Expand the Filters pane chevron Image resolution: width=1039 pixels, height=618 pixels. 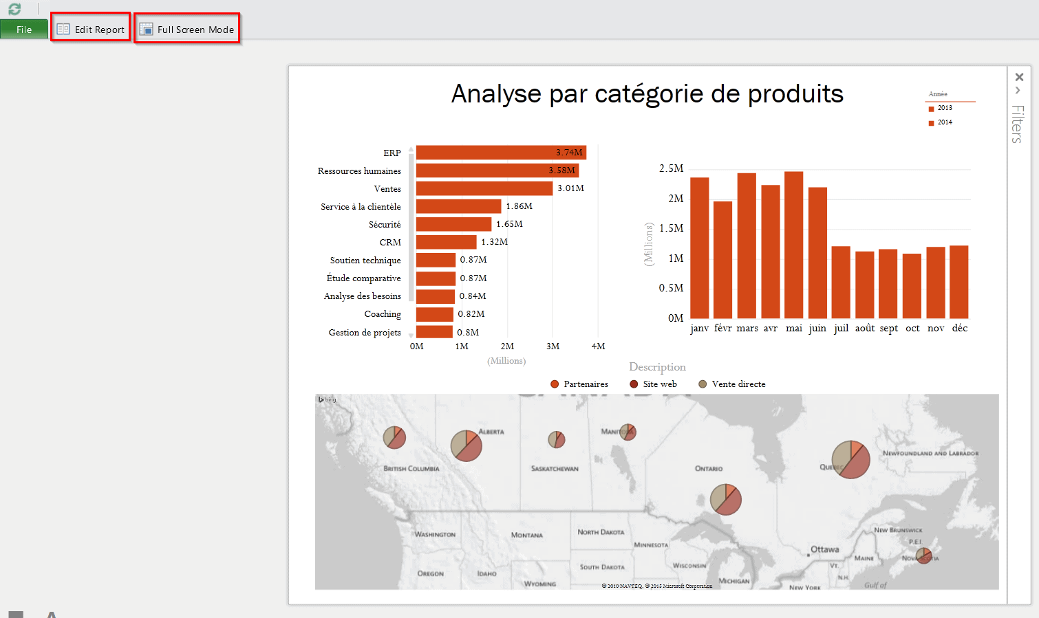pos(1018,91)
